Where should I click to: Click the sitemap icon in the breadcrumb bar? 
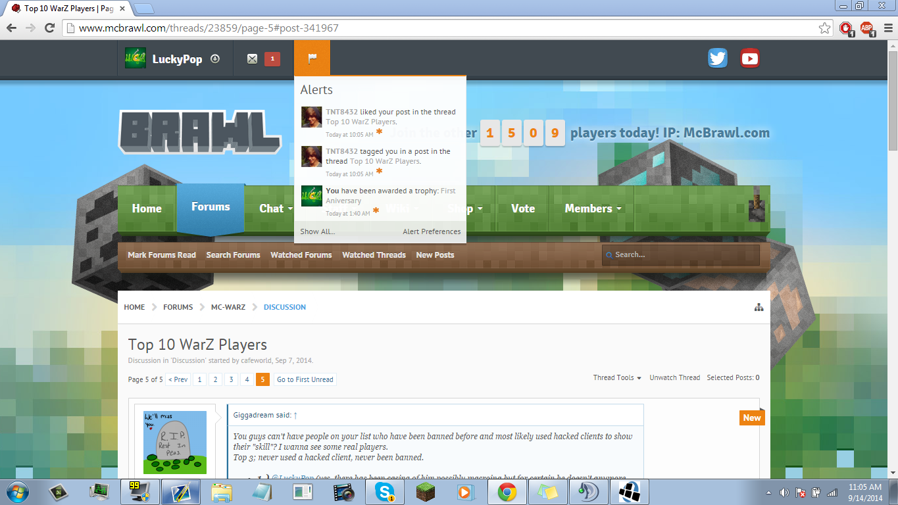click(x=759, y=307)
